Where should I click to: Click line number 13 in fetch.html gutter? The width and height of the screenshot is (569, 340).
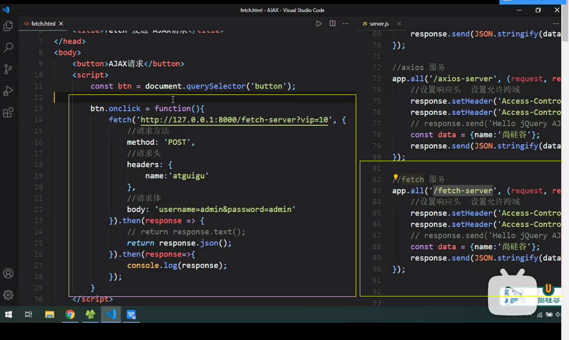pyautogui.click(x=39, y=108)
